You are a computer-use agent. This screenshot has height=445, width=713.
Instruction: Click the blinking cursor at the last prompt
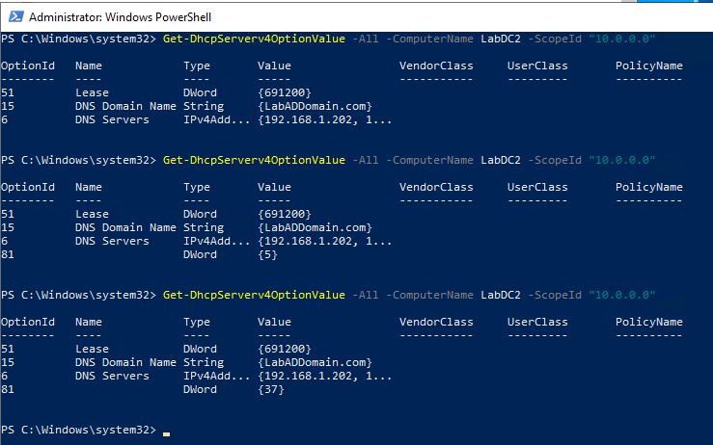tap(166, 430)
